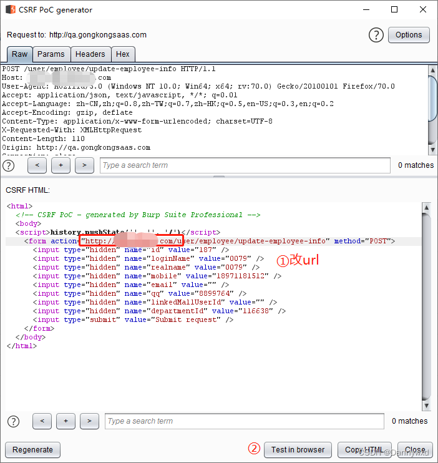This screenshot has width=438, height=463.
Task: Minimize the CSRF PoC generator window
Action: pyautogui.click(x=366, y=9)
